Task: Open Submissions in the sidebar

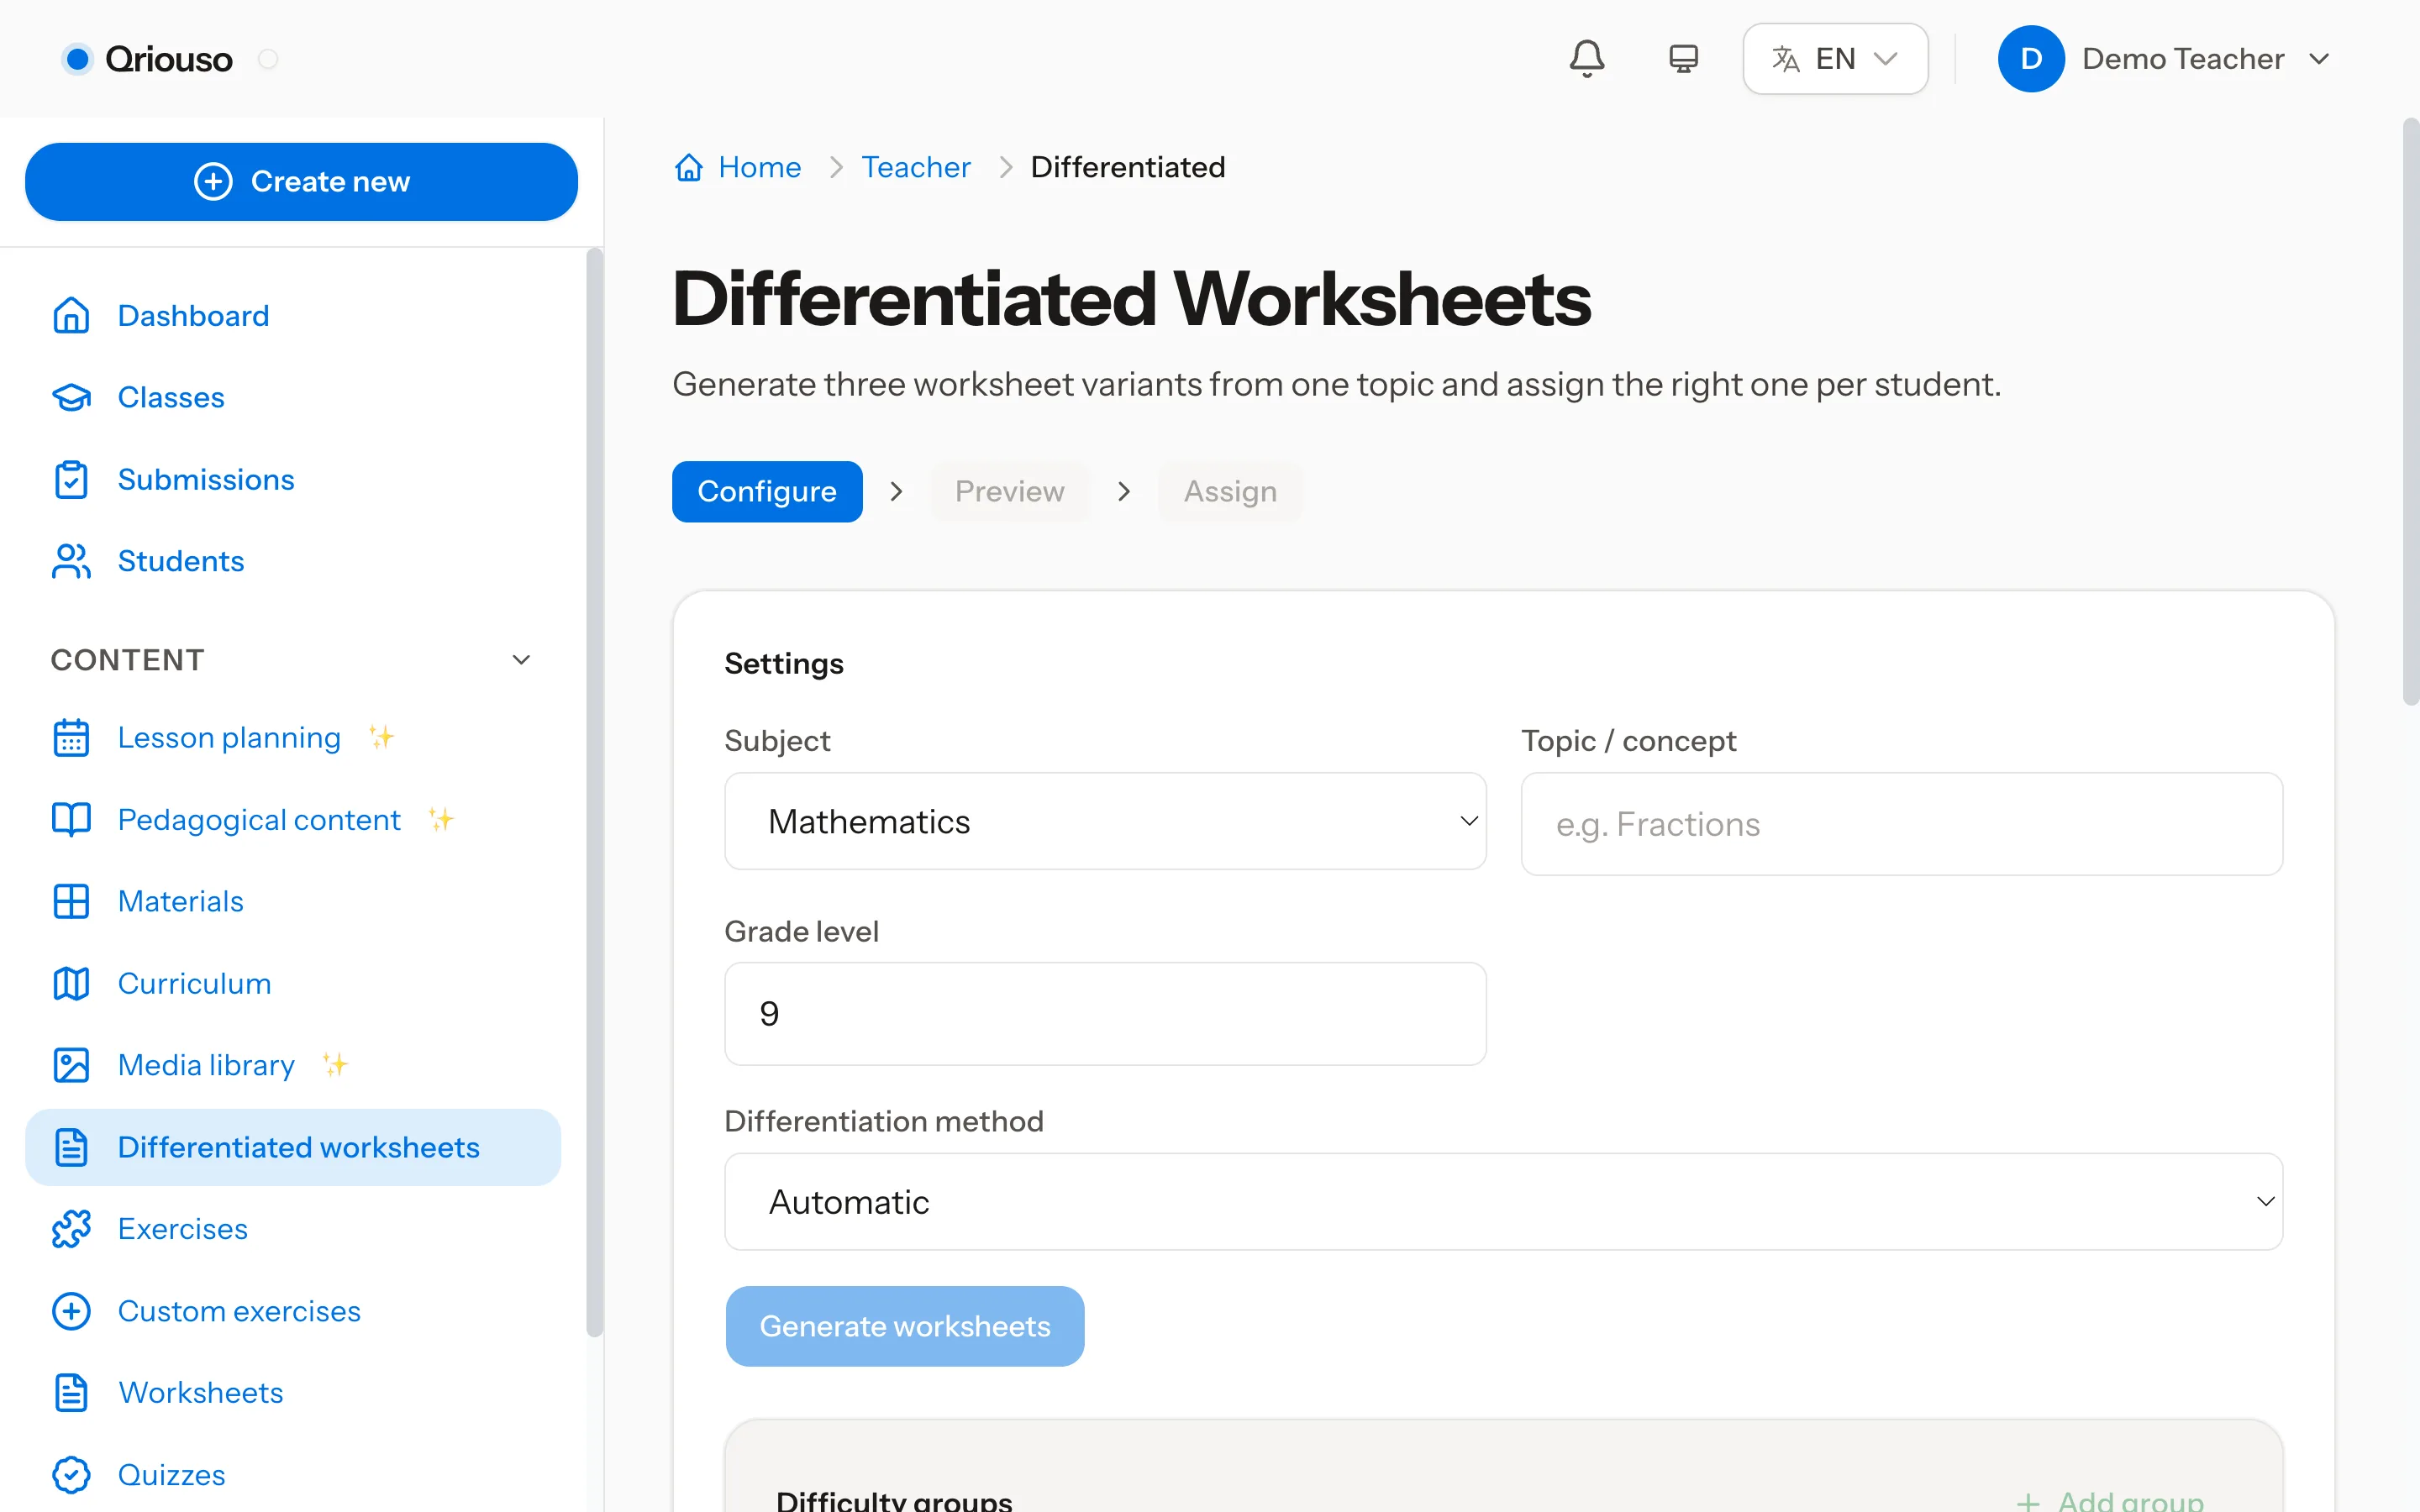Action: tap(206, 479)
